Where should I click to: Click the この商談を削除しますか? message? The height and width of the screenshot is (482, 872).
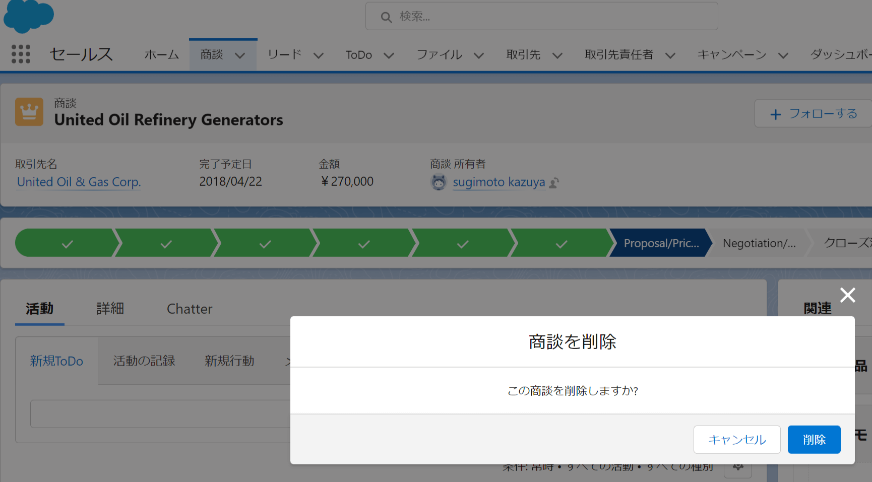pyautogui.click(x=573, y=391)
